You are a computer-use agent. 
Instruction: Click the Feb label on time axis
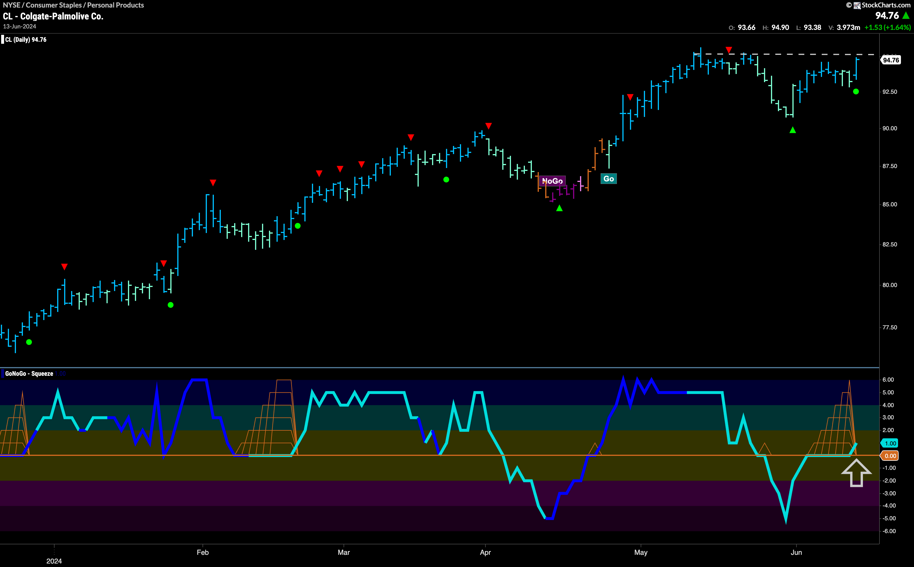click(203, 552)
